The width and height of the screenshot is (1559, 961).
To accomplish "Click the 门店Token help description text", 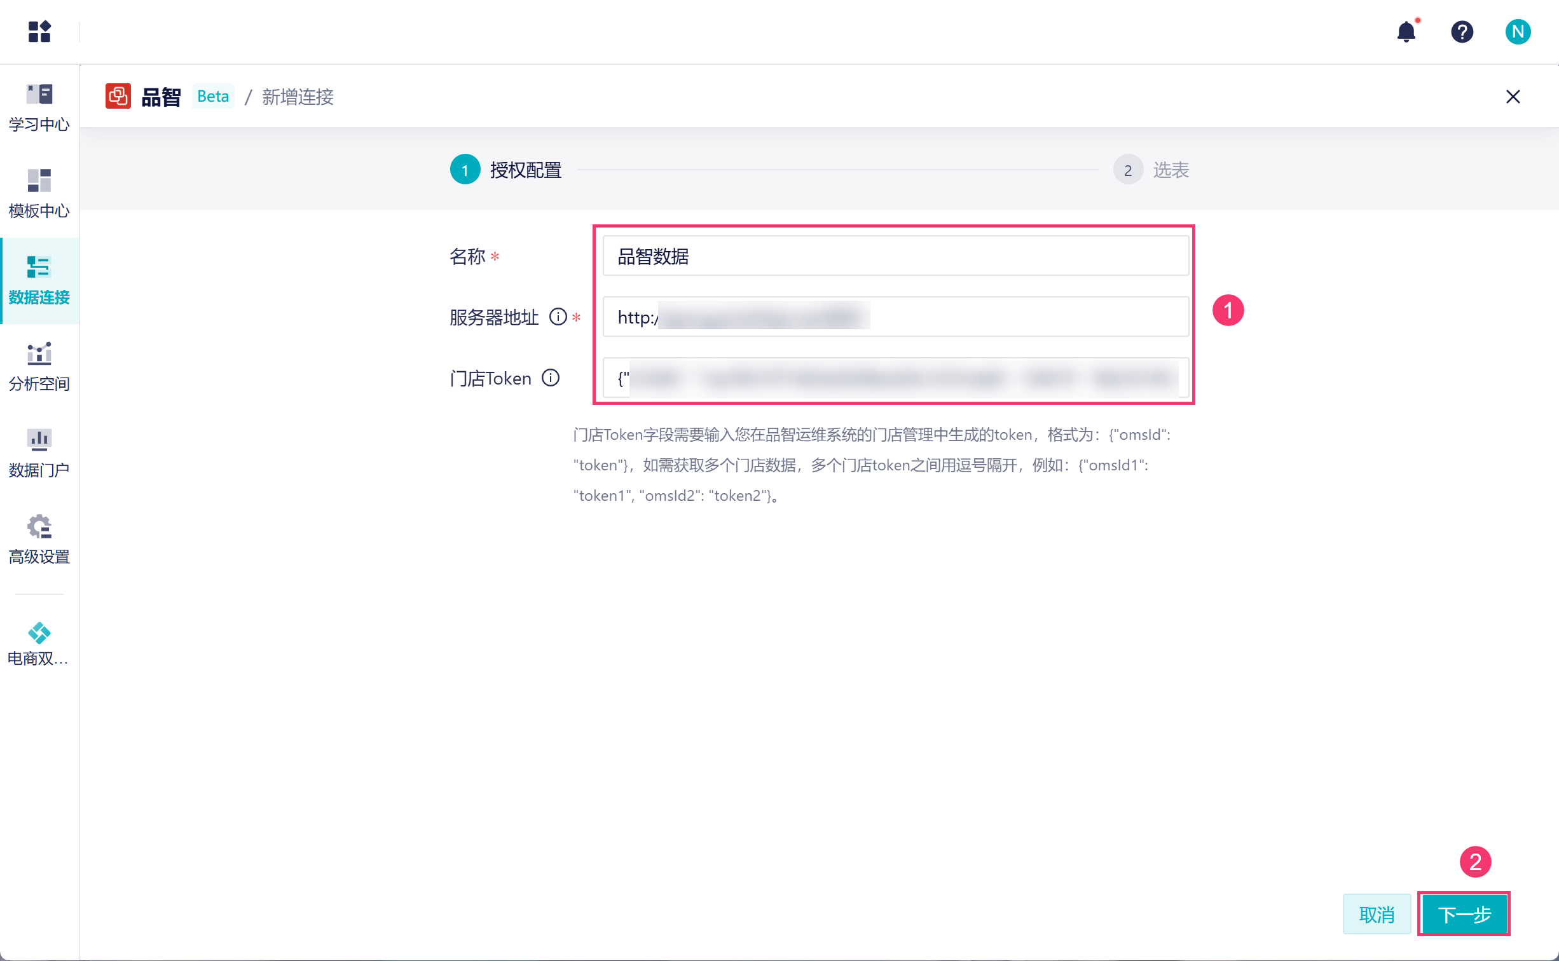I will click(x=872, y=465).
